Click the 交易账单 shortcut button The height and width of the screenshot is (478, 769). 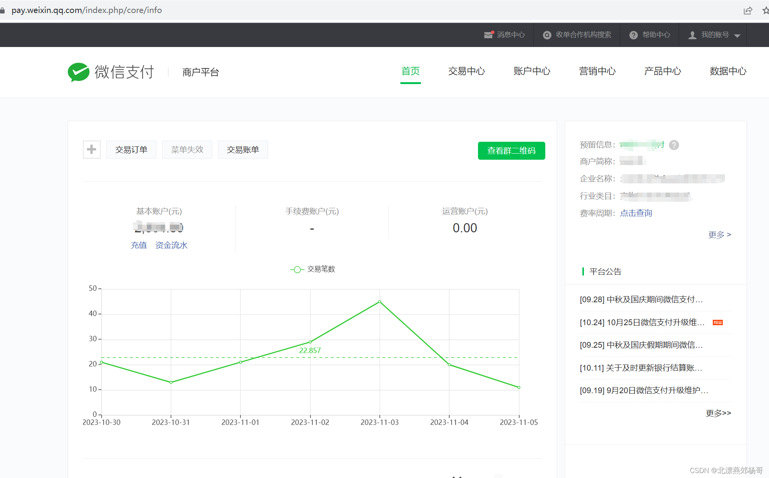(x=243, y=149)
